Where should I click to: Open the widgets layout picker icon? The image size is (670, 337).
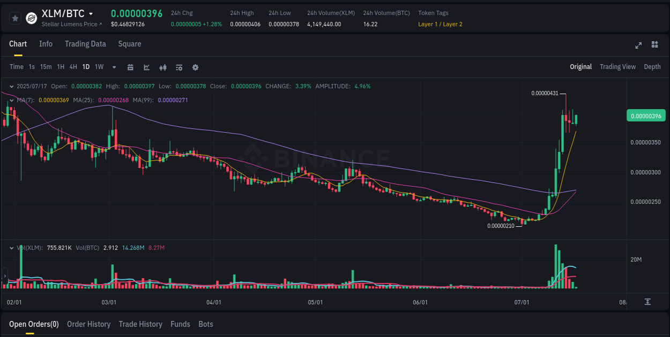[x=654, y=45]
